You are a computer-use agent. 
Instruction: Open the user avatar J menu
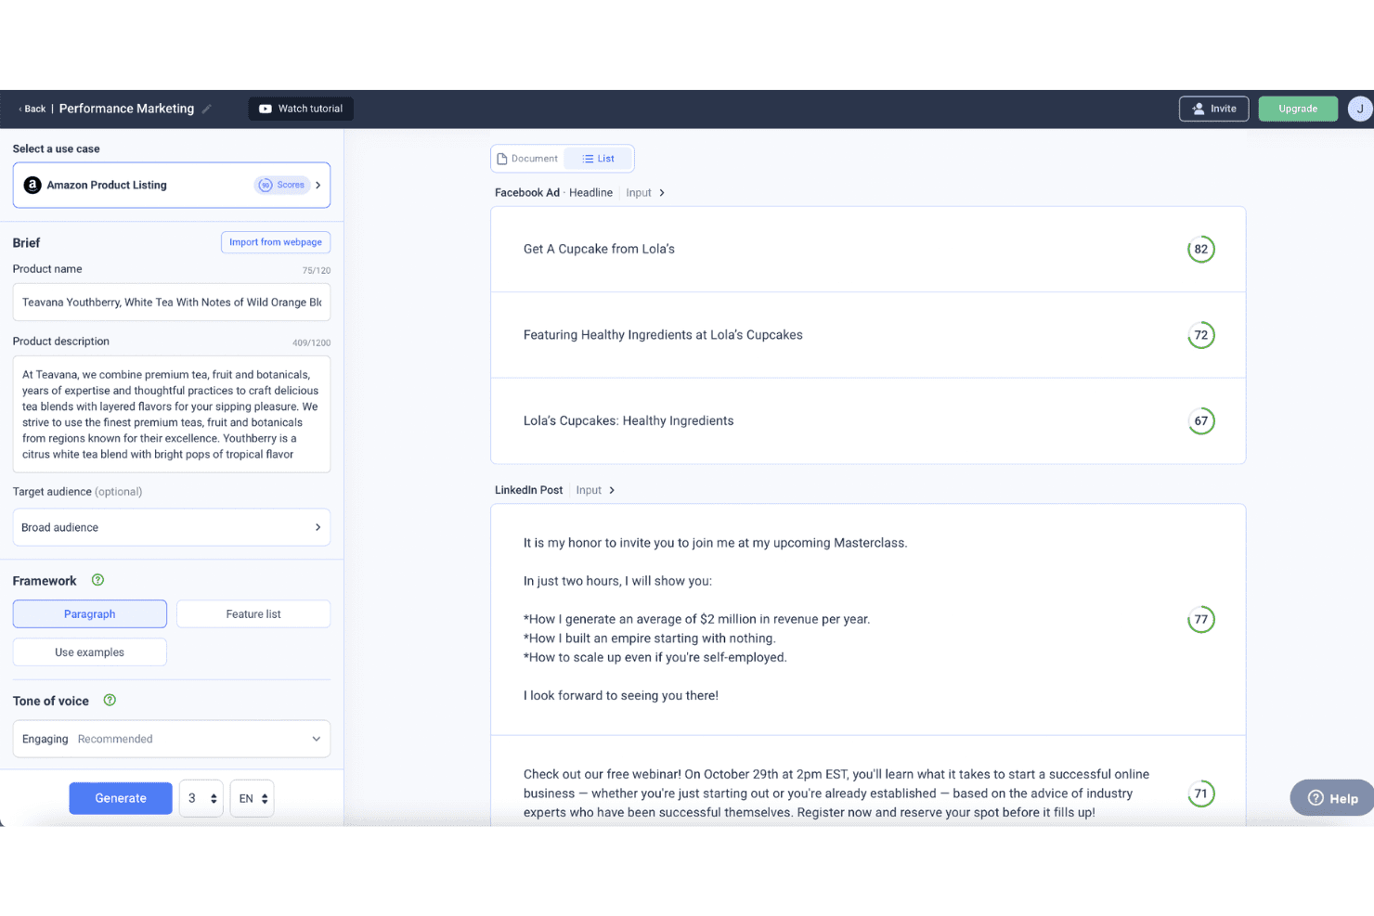(x=1360, y=109)
